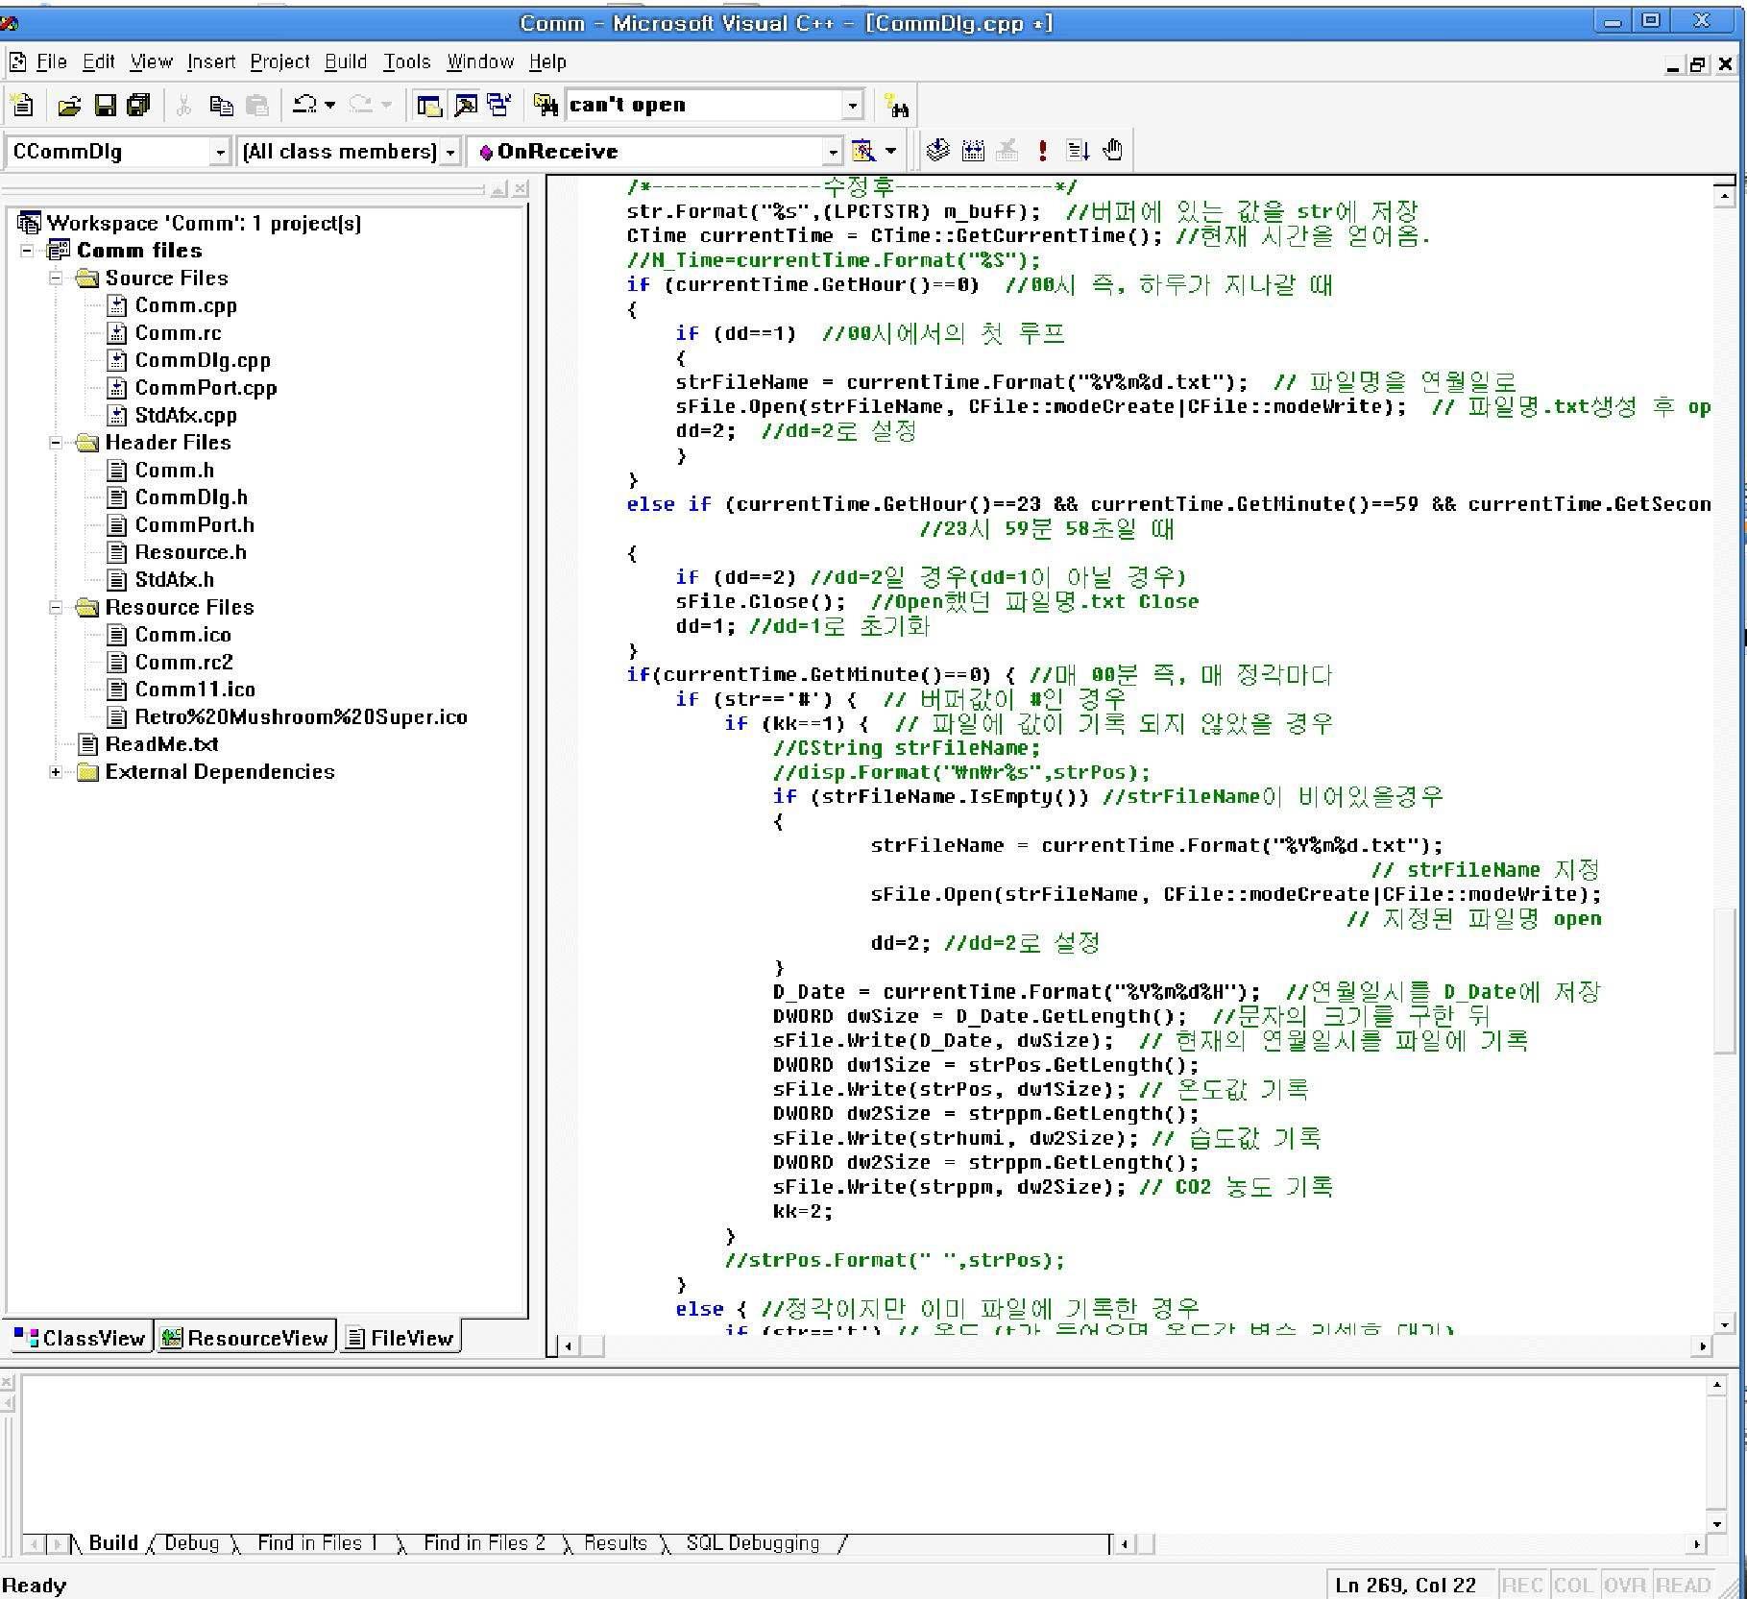This screenshot has height=1599, width=1747.
Task: Click editor horizontal scrollbar right arrow
Action: [1703, 1346]
